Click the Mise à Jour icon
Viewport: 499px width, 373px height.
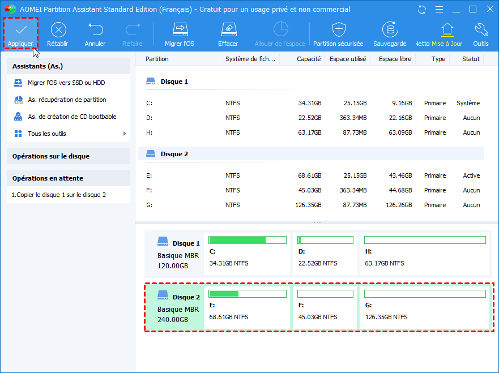coord(447,29)
